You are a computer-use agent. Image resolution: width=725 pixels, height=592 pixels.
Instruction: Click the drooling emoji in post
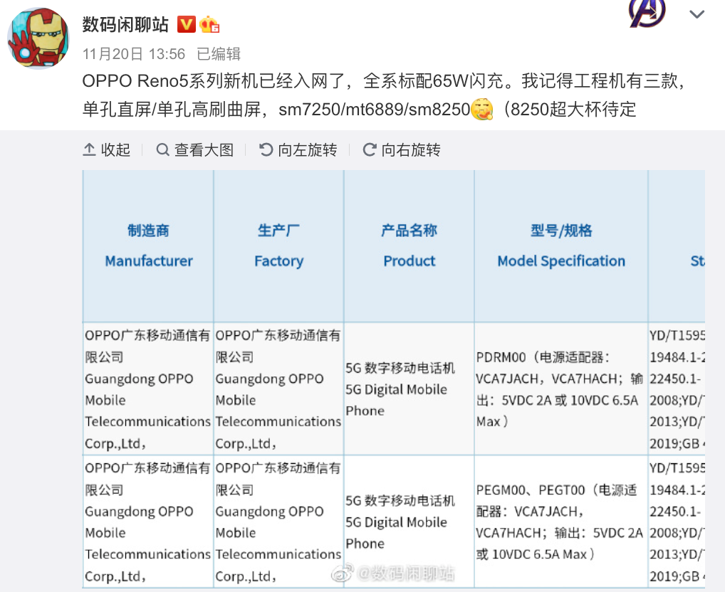pyautogui.click(x=482, y=110)
